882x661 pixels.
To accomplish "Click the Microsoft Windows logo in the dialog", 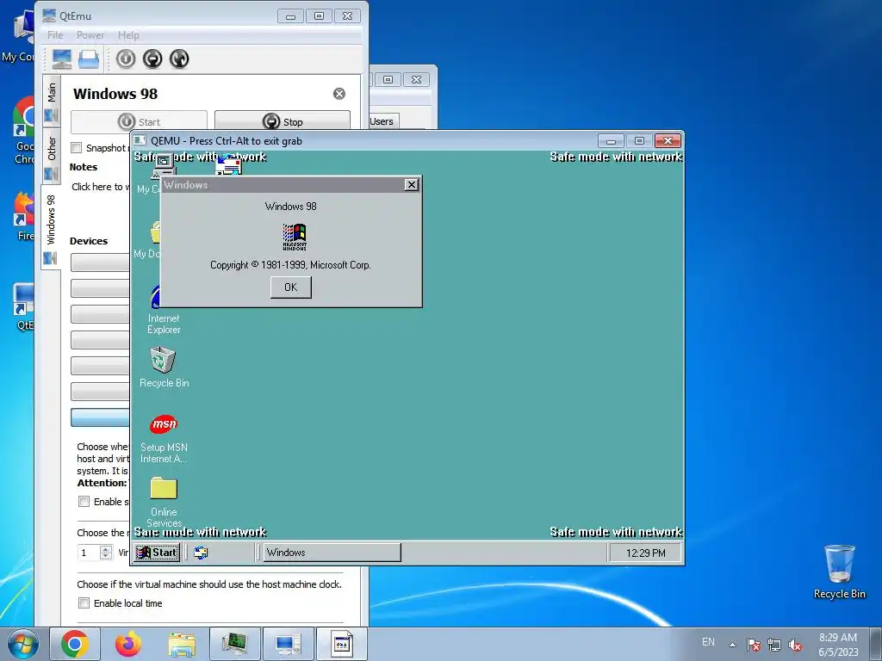I will pyautogui.click(x=295, y=236).
